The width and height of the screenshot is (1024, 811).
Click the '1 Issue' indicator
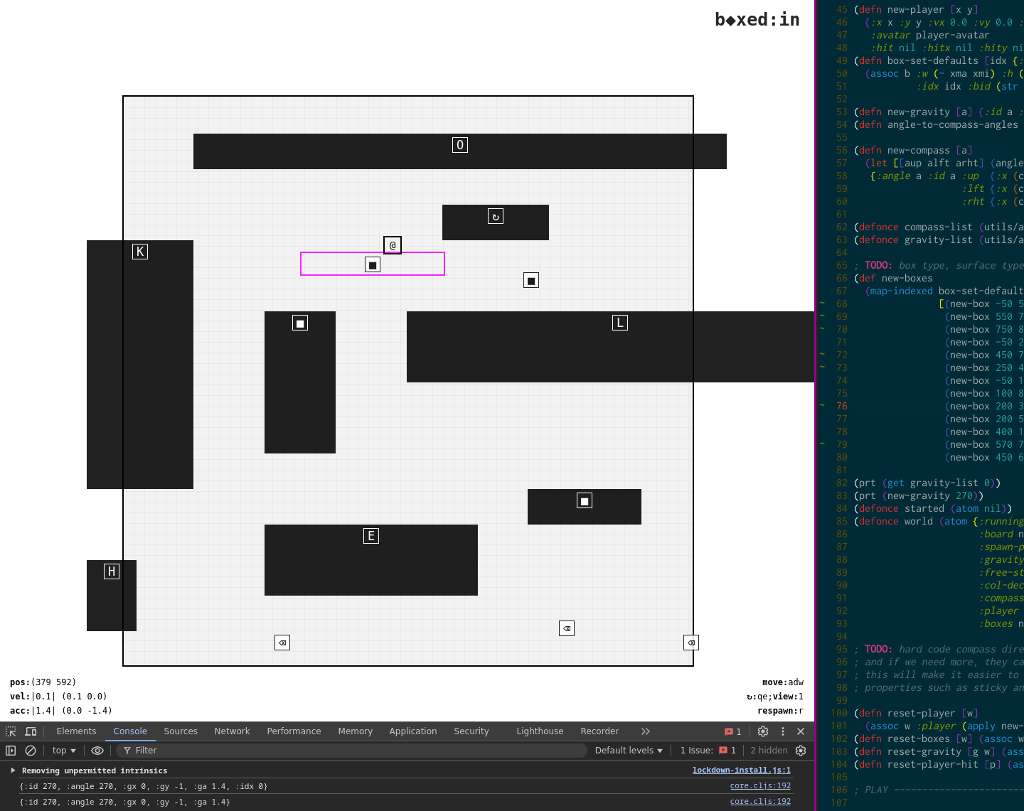(708, 751)
